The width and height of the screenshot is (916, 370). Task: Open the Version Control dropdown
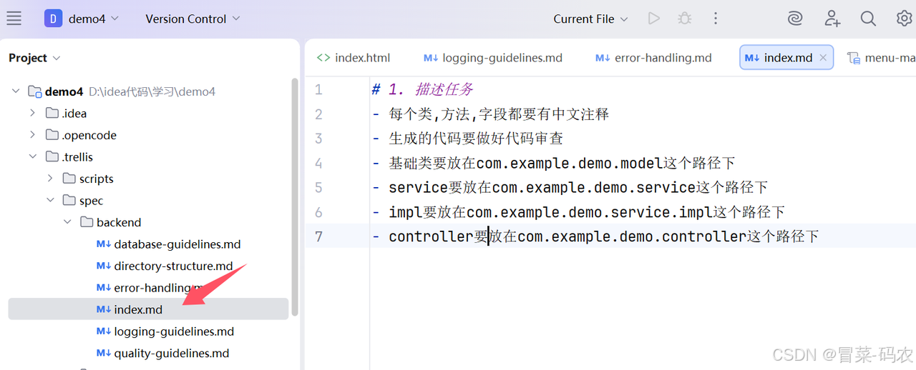[193, 19]
